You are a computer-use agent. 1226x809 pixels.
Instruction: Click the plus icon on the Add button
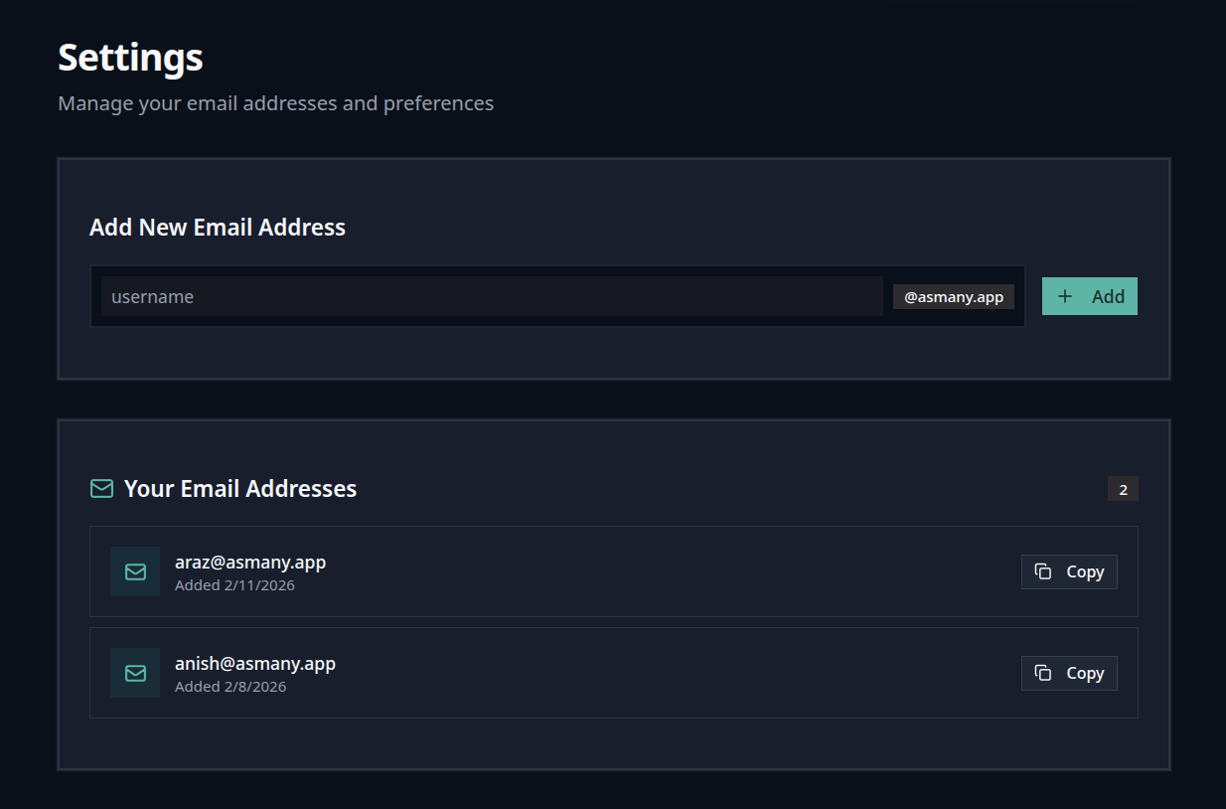(x=1065, y=296)
